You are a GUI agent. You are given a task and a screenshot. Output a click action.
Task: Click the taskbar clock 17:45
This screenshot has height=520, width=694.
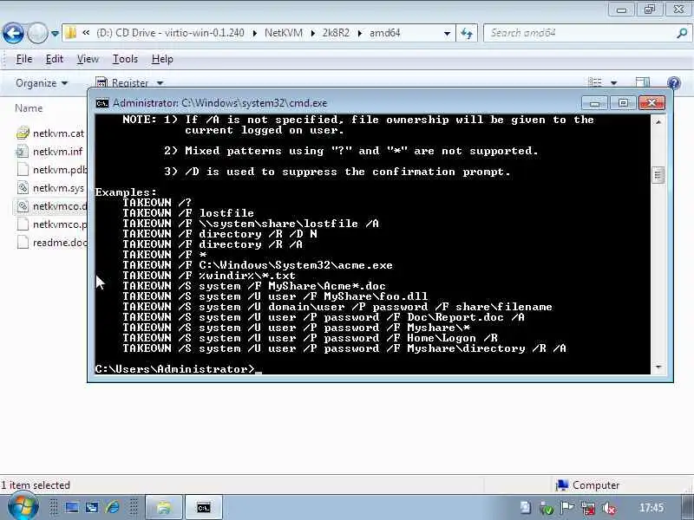pos(651,508)
